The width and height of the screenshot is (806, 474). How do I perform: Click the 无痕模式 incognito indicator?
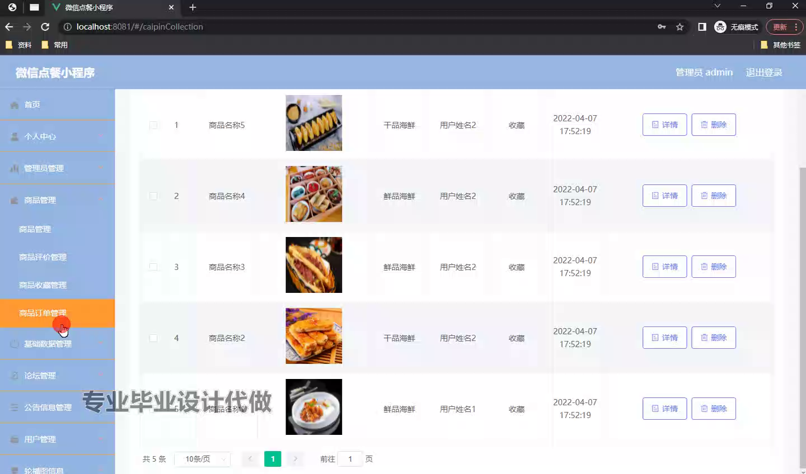737,27
